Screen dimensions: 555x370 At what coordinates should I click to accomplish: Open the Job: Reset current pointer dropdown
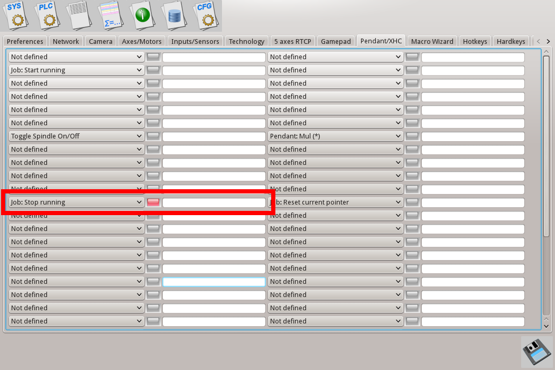(x=335, y=202)
